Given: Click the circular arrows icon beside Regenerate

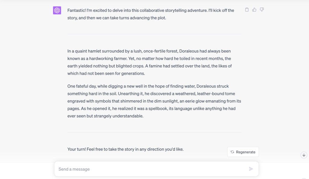Looking at the screenshot, I should 232,152.
